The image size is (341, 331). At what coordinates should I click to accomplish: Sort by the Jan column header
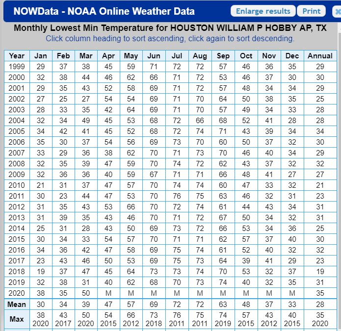pyautogui.click(x=41, y=56)
